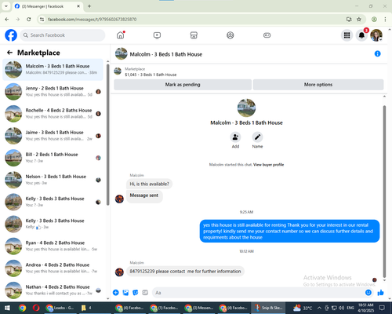Open more actions plus icon in composer
Screen dimensions: 392x314
click(116, 293)
